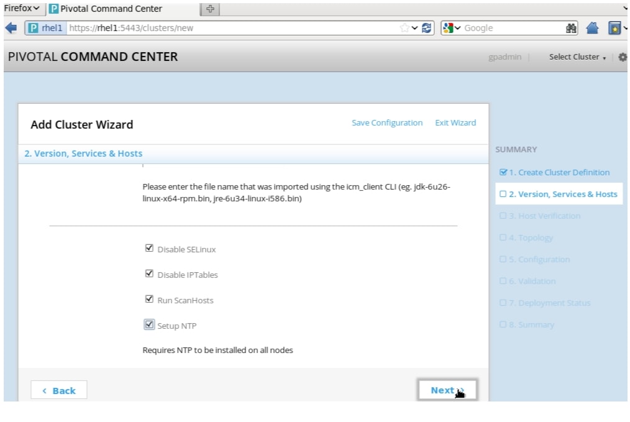This screenshot has height=422, width=630.
Task: Toggle the Disable SELinux checkbox
Action: pyautogui.click(x=149, y=248)
